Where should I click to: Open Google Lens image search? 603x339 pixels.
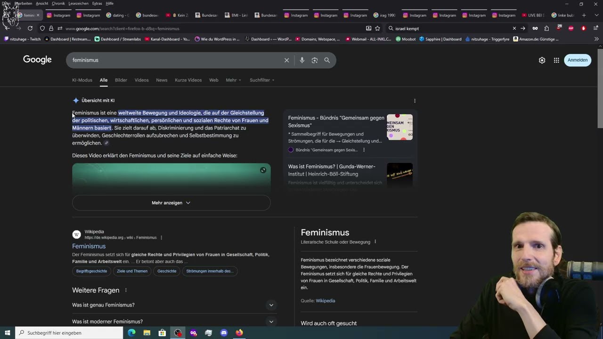coord(315,60)
